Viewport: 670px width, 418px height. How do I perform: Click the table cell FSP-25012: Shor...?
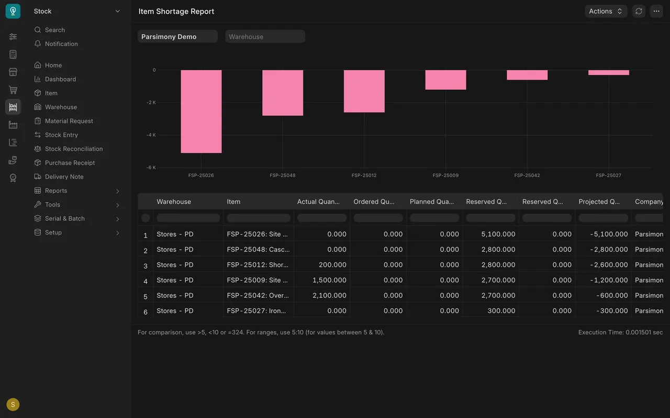[259, 265]
